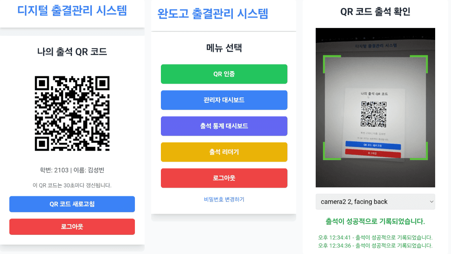451x254 pixels.
Task: Click the camera preview showing the QR code
Action: pos(375,107)
